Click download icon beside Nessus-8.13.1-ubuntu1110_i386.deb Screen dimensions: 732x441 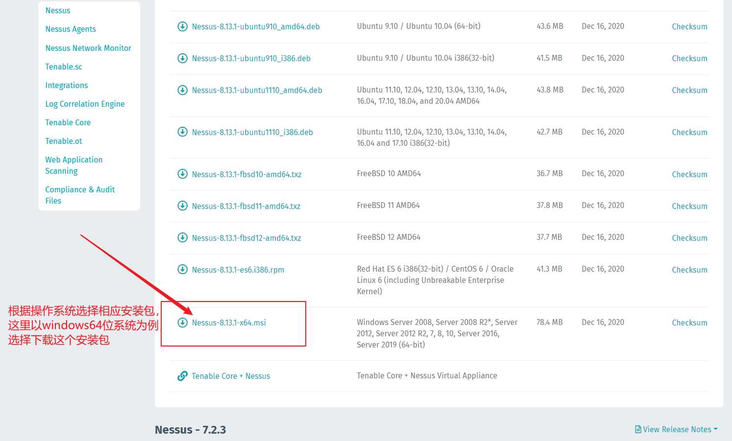click(182, 132)
